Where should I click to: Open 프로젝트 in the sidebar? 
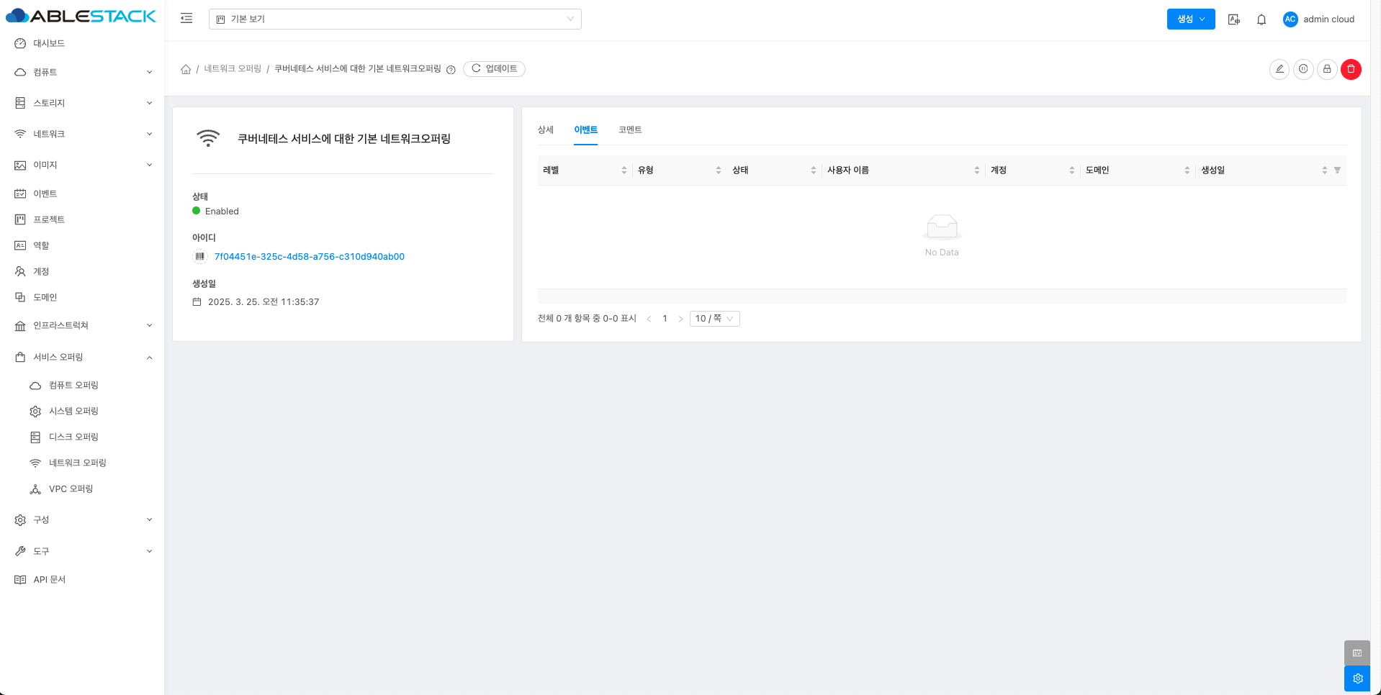(x=49, y=219)
